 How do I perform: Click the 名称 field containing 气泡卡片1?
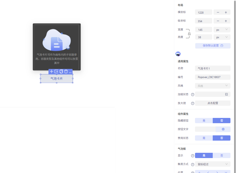click(x=213, y=68)
